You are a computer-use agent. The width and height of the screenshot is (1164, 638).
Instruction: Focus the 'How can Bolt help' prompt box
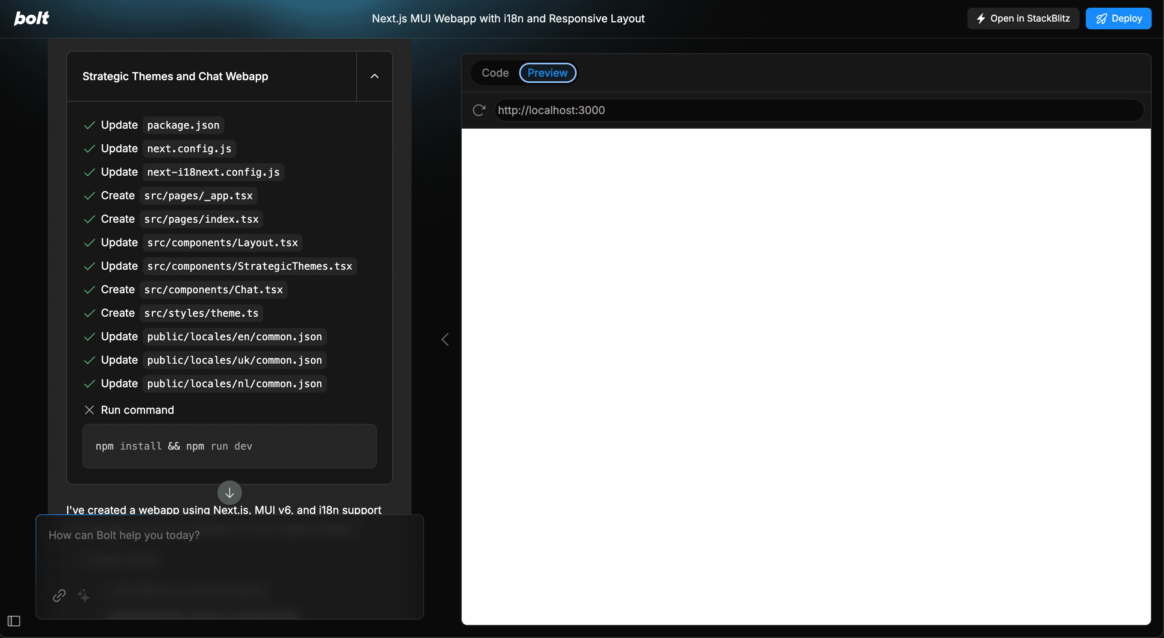(x=230, y=556)
